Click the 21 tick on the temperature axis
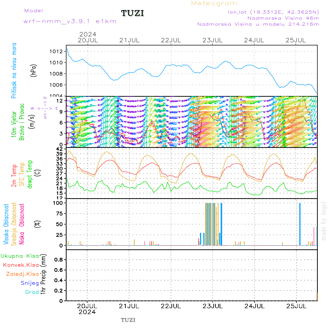The width and height of the screenshot is (331, 331). (x=60, y=184)
